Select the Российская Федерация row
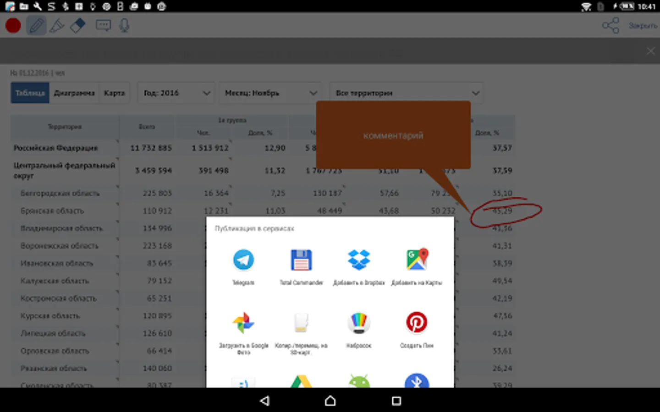The image size is (660, 412). pos(263,148)
